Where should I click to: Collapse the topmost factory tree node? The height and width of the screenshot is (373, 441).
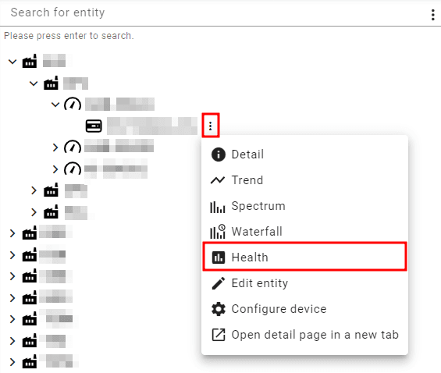pos(12,62)
